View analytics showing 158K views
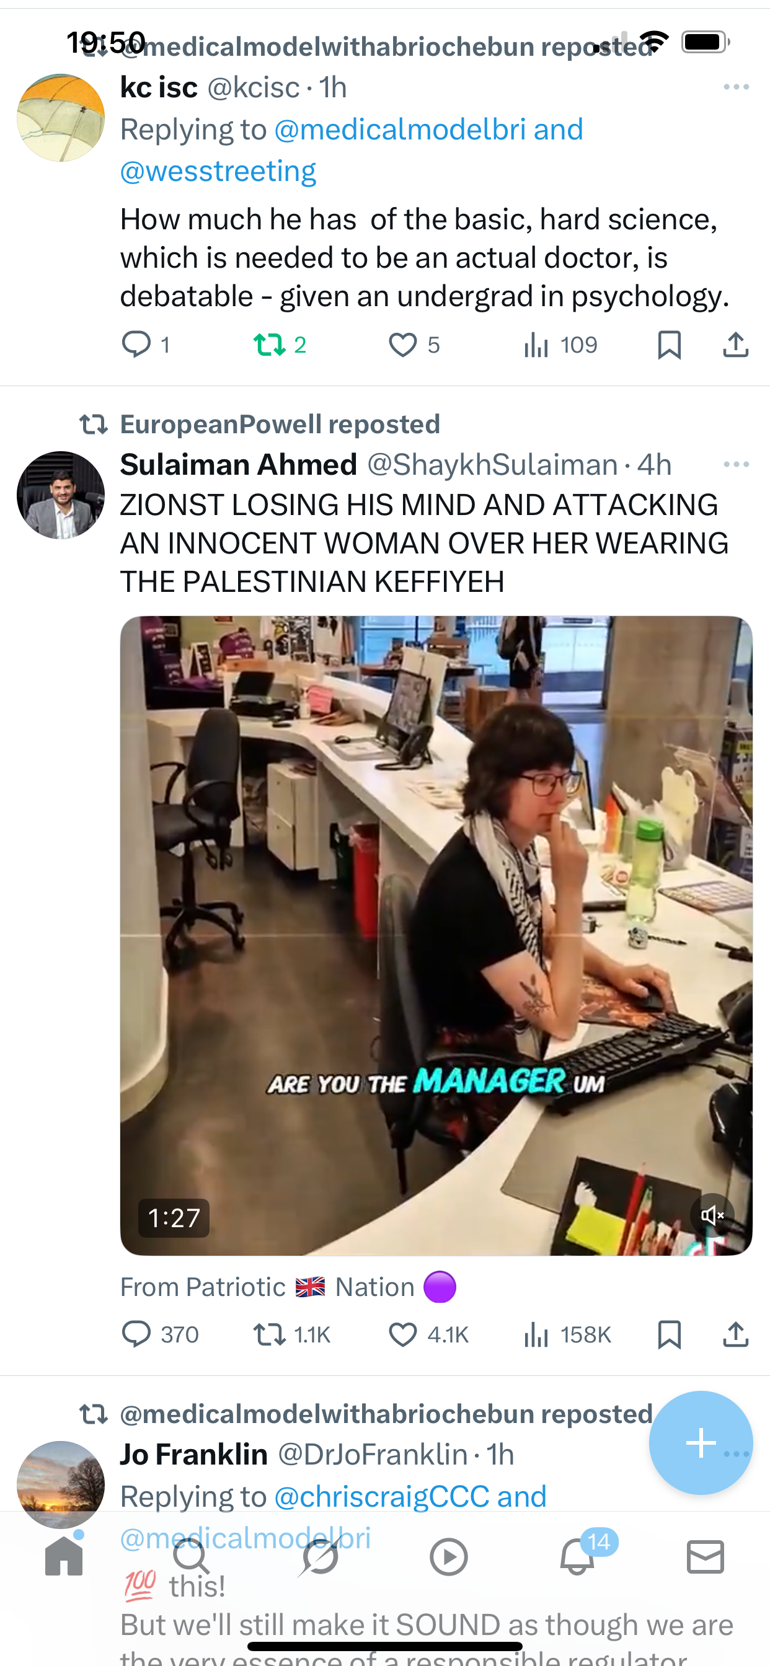Image resolution: width=770 pixels, height=1666 pixels. (x=567, y=1334)
